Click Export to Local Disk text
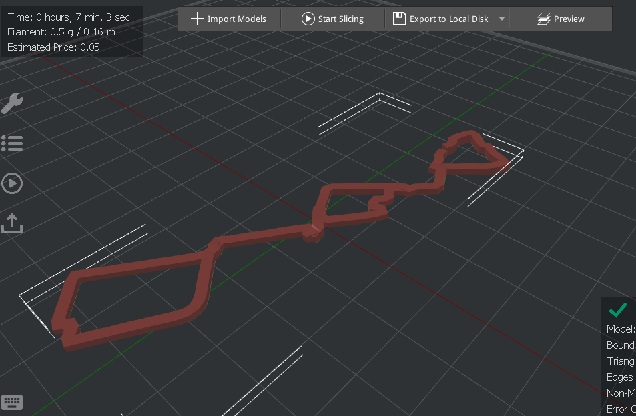Screen dimensions: 636x416 pos(448,19)
